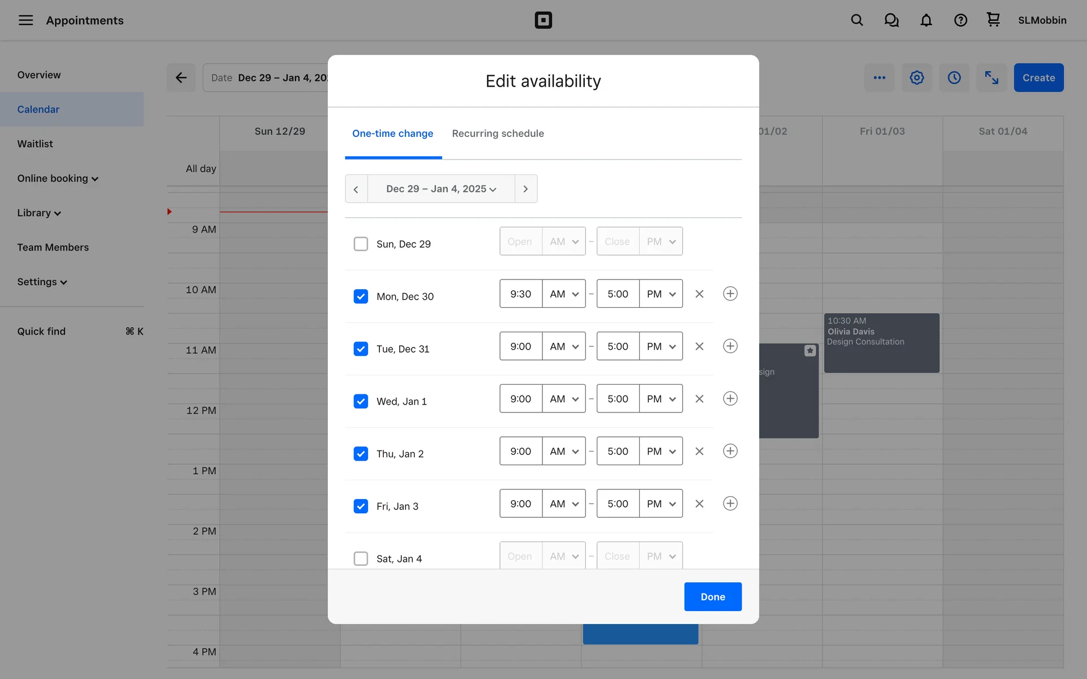Enable the Sun, Dec 29 checkbox
The image size is (1087, 679).
361,244
